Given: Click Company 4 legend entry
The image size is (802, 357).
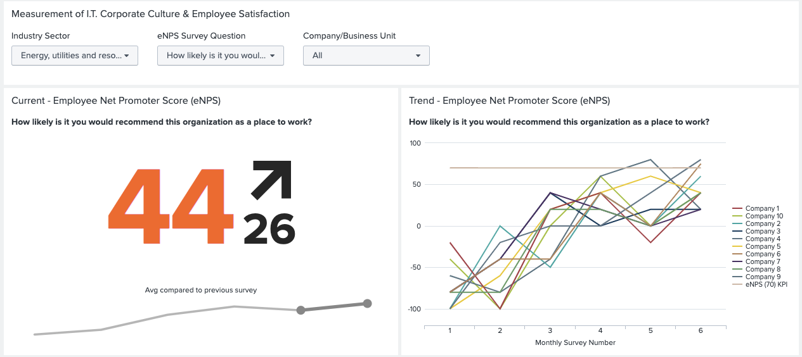Looking at the screenshot, I should (x=763, y=239).
